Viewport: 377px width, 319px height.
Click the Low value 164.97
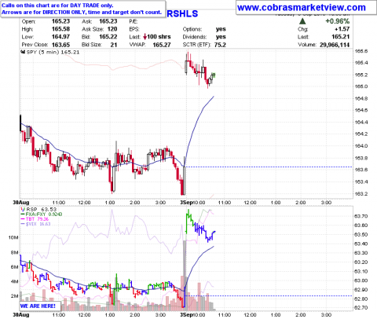[60, 37]
